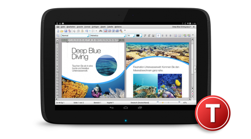Click the second insert image icon
Viewport: 251px width, 139px height.
(x=189, y=36)
